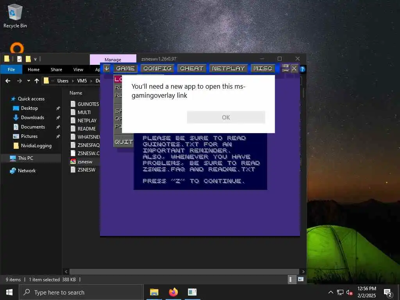Select the ZSNESFAQ file
Image resolution: width=400 pixels, height=300 pixels.
(x=88, y=145)
